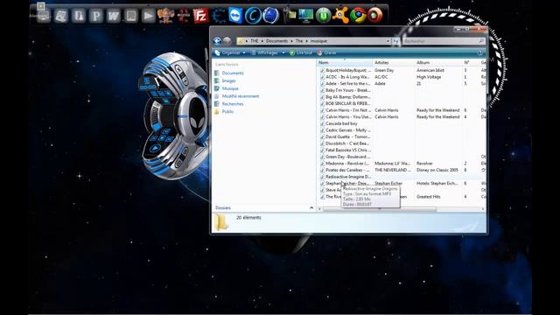Expand the breadcrumb arrow after THE

point(262,41)
